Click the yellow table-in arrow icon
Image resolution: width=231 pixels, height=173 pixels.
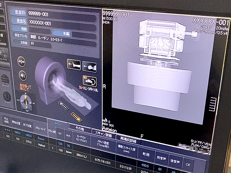click(x=77, y=117)
